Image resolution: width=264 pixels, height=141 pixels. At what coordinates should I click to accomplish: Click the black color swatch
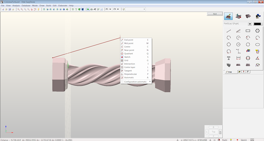click(257, 24)
